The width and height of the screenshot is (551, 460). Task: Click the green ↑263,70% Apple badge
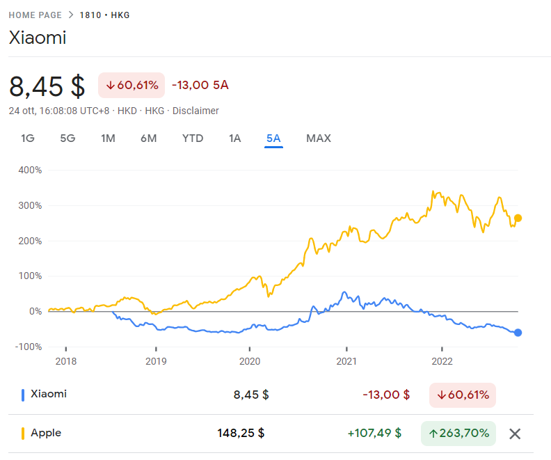pyautogui.click(x=458, y=434)
